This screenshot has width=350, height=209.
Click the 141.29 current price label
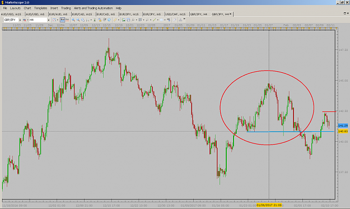(343, 126)
